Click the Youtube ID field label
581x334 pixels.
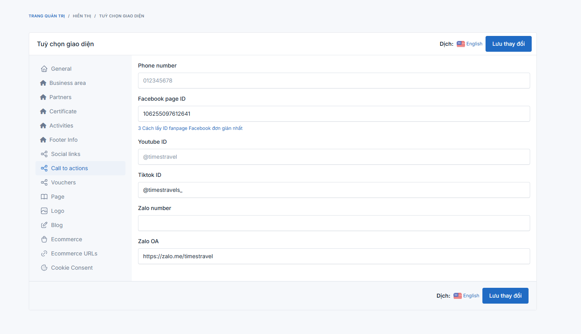coord(152,142)
